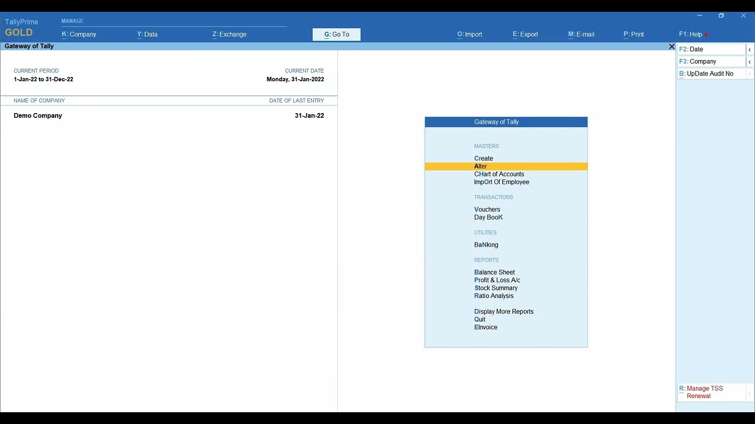Select Quit in Gateway menu
This screenshot has height=424, width=755.
click(x=480, y=320)
